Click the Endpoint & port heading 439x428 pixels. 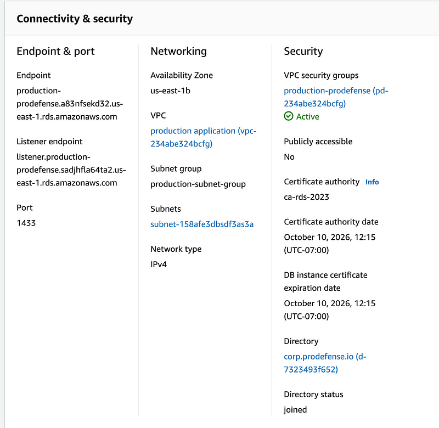click(x=55, y=51)
